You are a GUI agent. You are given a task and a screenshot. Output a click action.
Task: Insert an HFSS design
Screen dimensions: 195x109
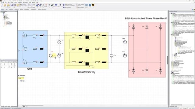coord(37,5)
